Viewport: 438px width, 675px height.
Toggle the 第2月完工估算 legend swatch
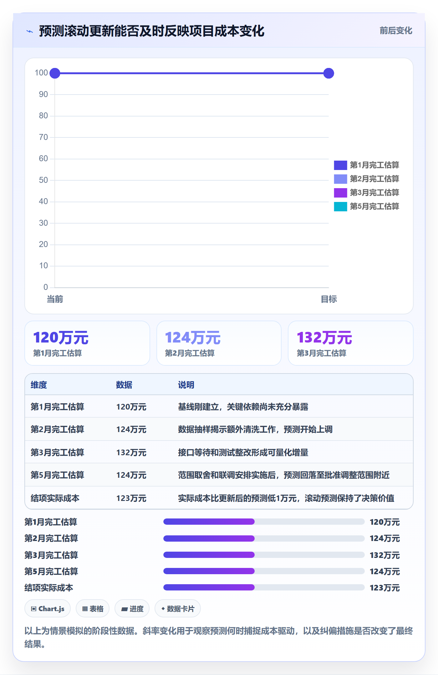tap(340, 179)
